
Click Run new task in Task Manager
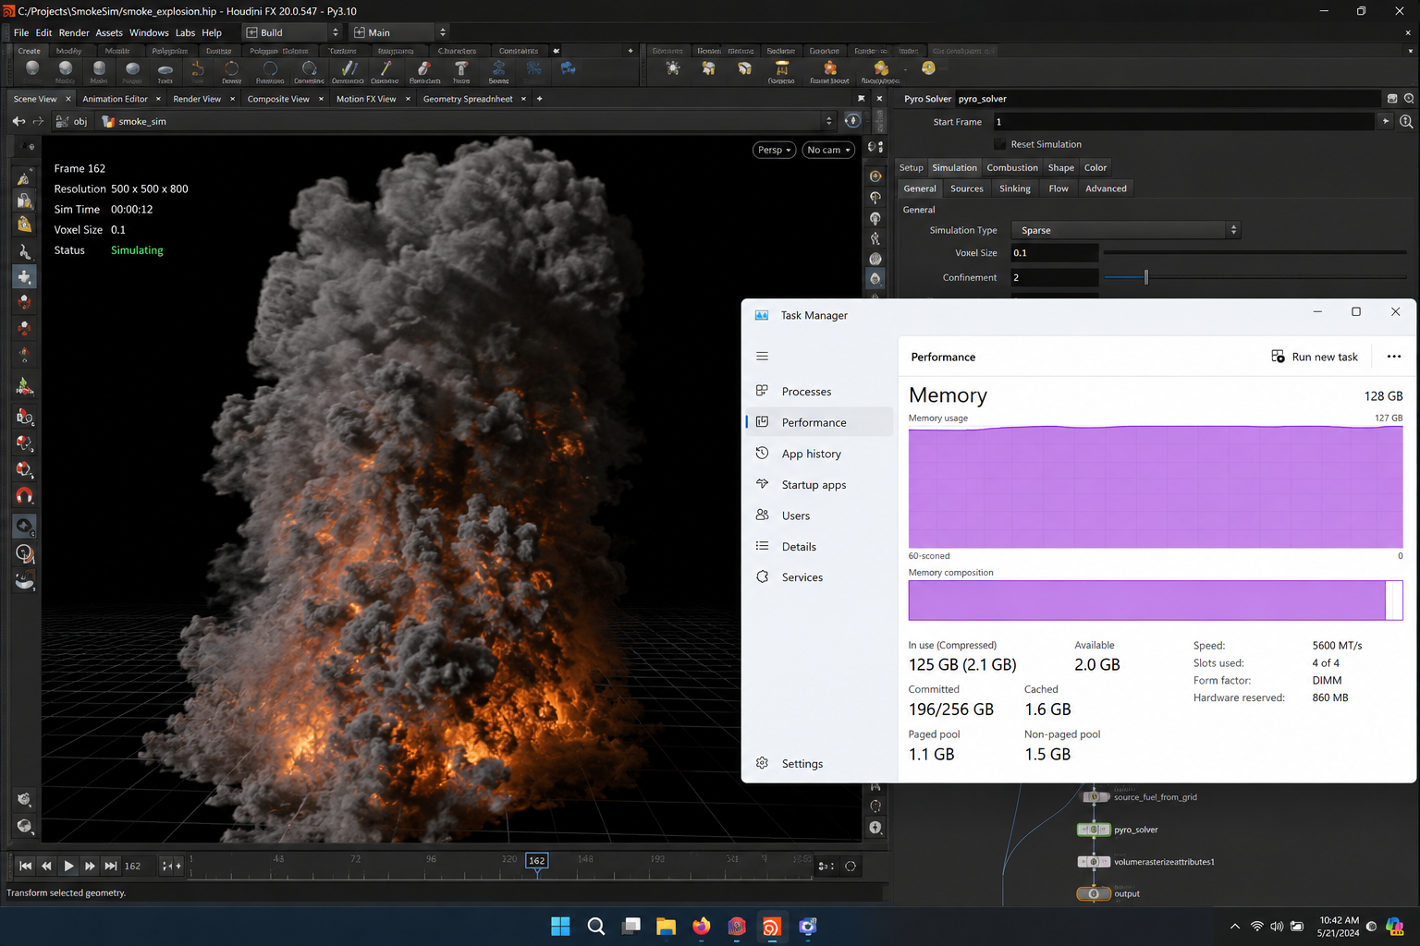(x=1315, y=357)
